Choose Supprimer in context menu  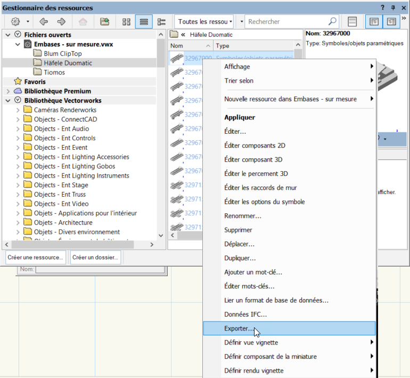tap(289, 230)
